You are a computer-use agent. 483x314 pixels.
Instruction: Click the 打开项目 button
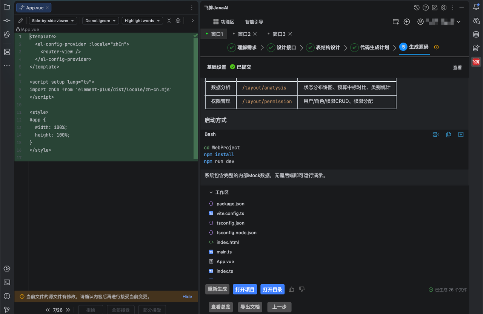tap(245, 289)
